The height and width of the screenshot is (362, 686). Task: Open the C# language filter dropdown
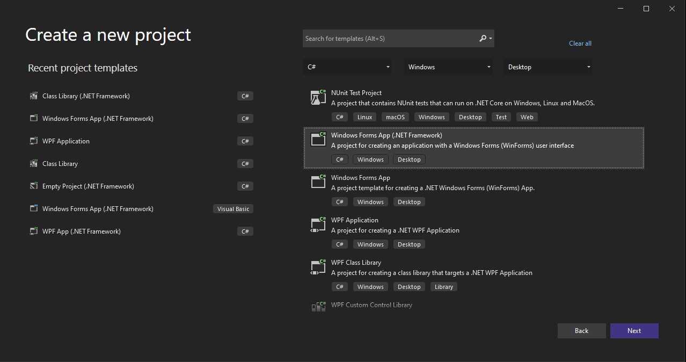348,67
